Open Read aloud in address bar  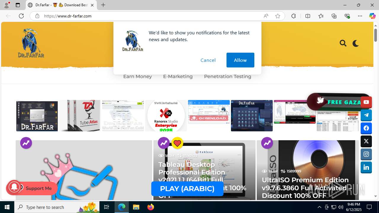pos(266,16)
